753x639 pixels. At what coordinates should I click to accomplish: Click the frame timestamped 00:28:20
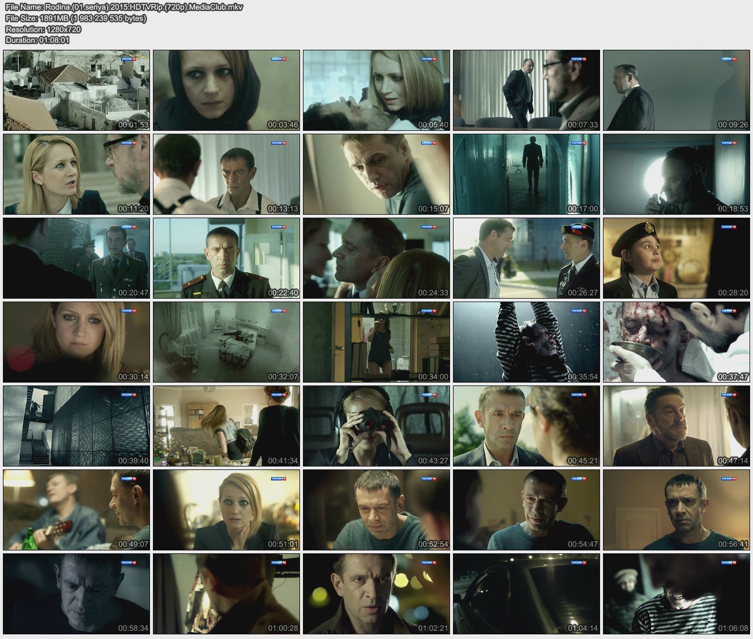click(x=676, y=258)
